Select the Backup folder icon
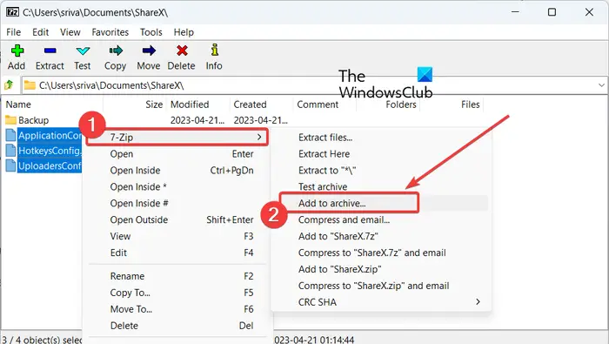The height and width of the screenshot is (344, 609). pyautogui.click(x=10, y=120)
